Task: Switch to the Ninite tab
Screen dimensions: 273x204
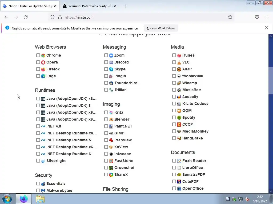Action: 30,6
